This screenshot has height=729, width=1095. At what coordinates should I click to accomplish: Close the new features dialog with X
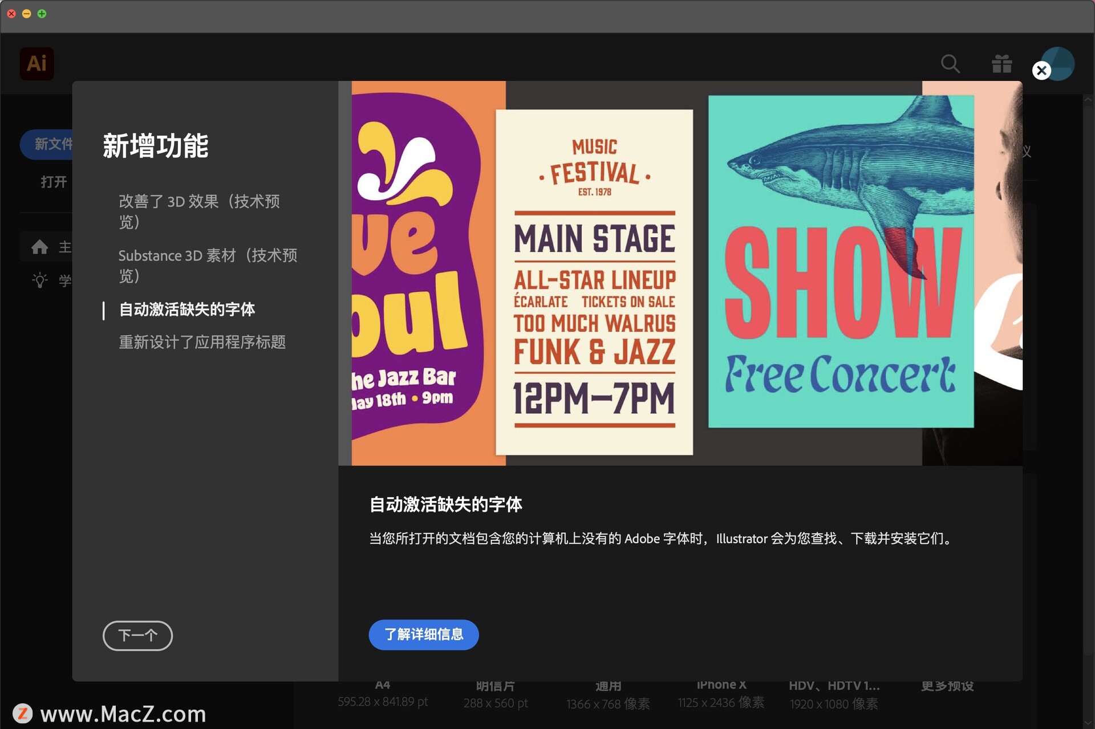[1041, 70]
